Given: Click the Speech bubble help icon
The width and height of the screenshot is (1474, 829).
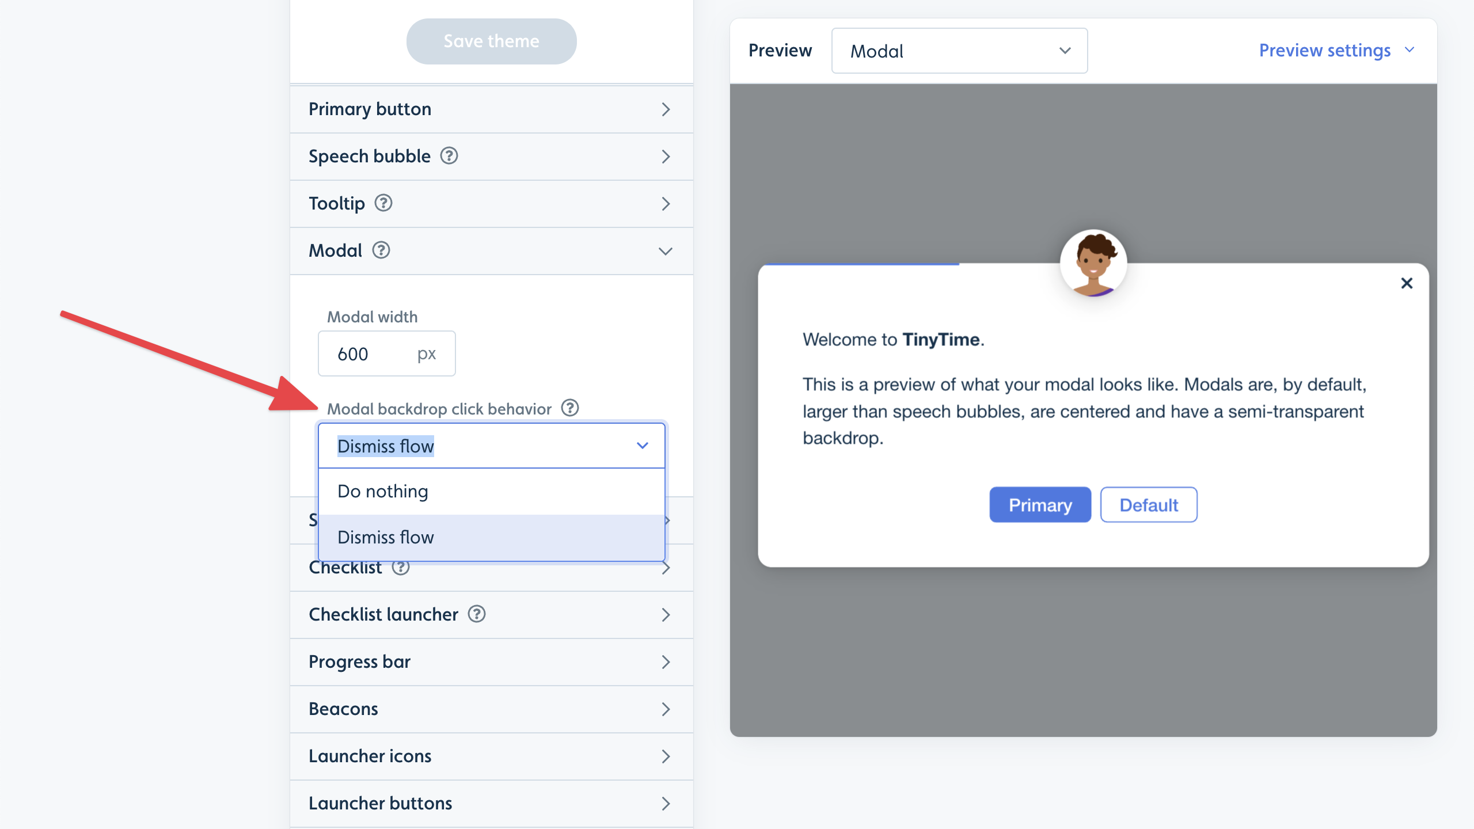Looking at the screenshot, I should 449,156.
